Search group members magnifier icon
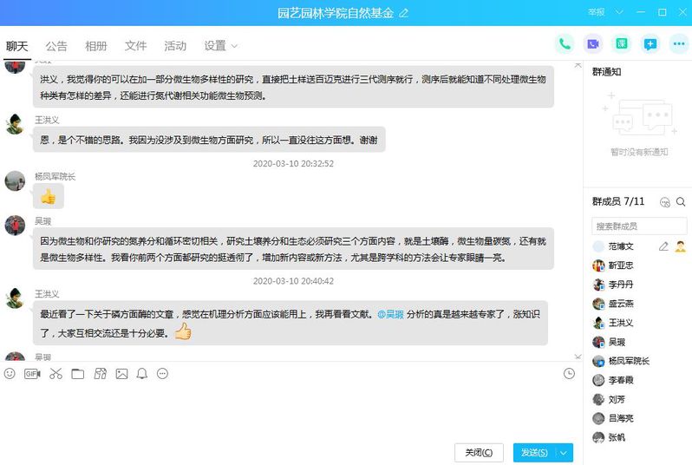Screen dimensions: 692x465 (x=681, y=201)
